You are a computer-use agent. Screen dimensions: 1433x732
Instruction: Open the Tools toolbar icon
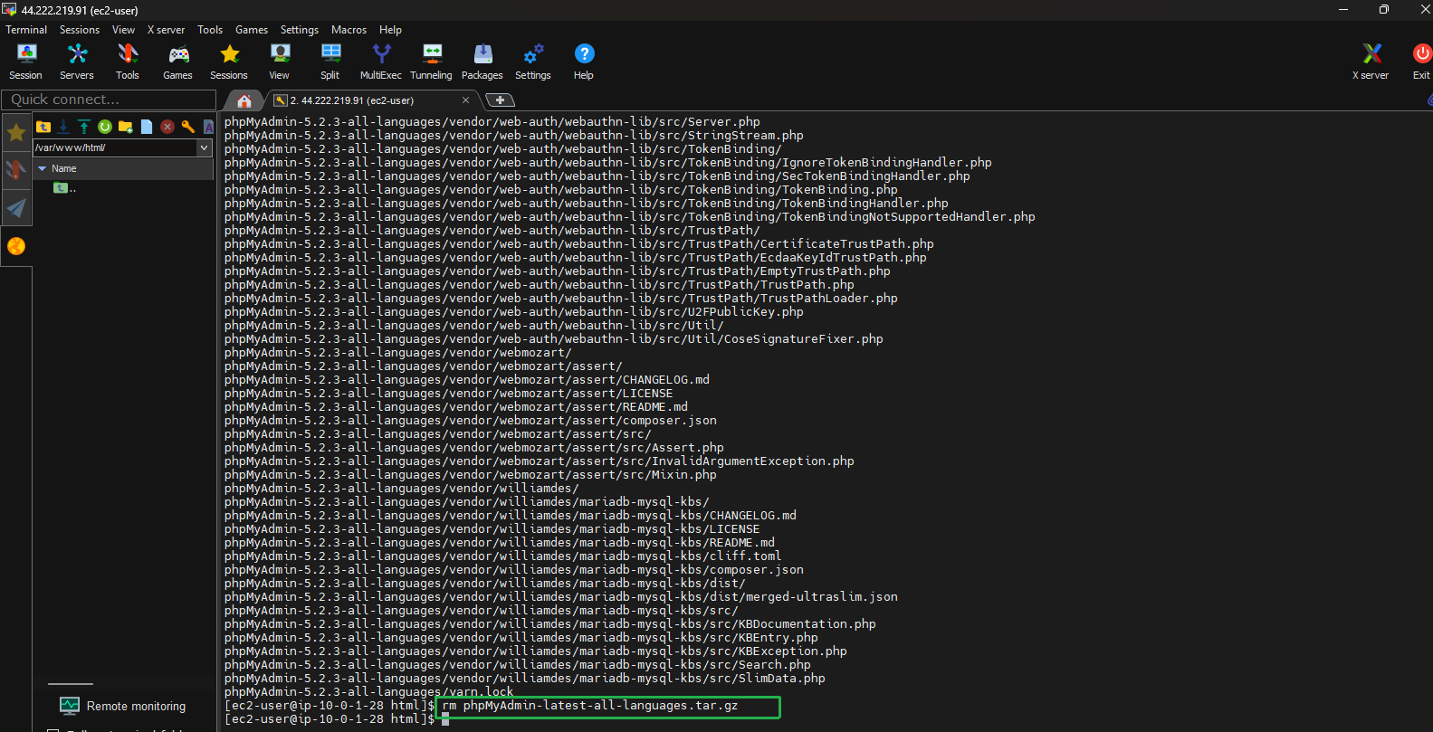(x=128, y=62)
